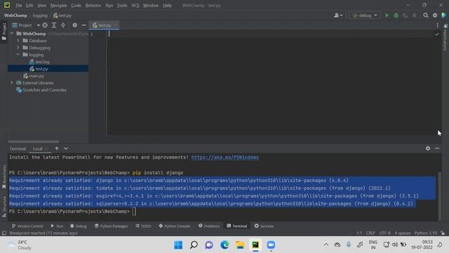This screenshot has width=449, height=253.
Task: Open IDE settings gear in top toolbar
Action: pos(435,15)
